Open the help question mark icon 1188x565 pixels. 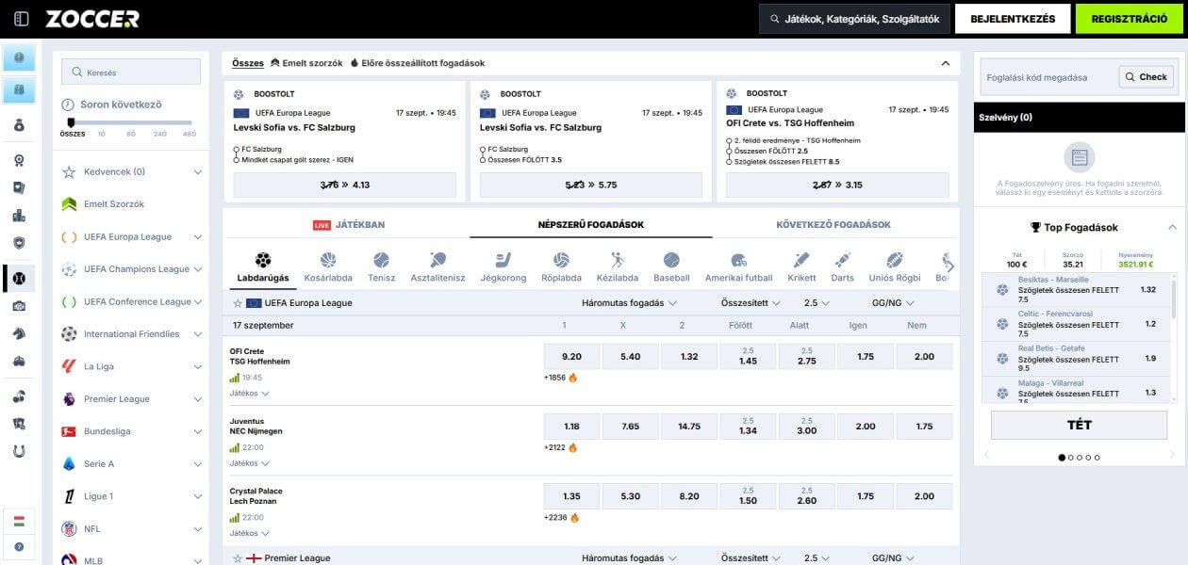(19, 546)
